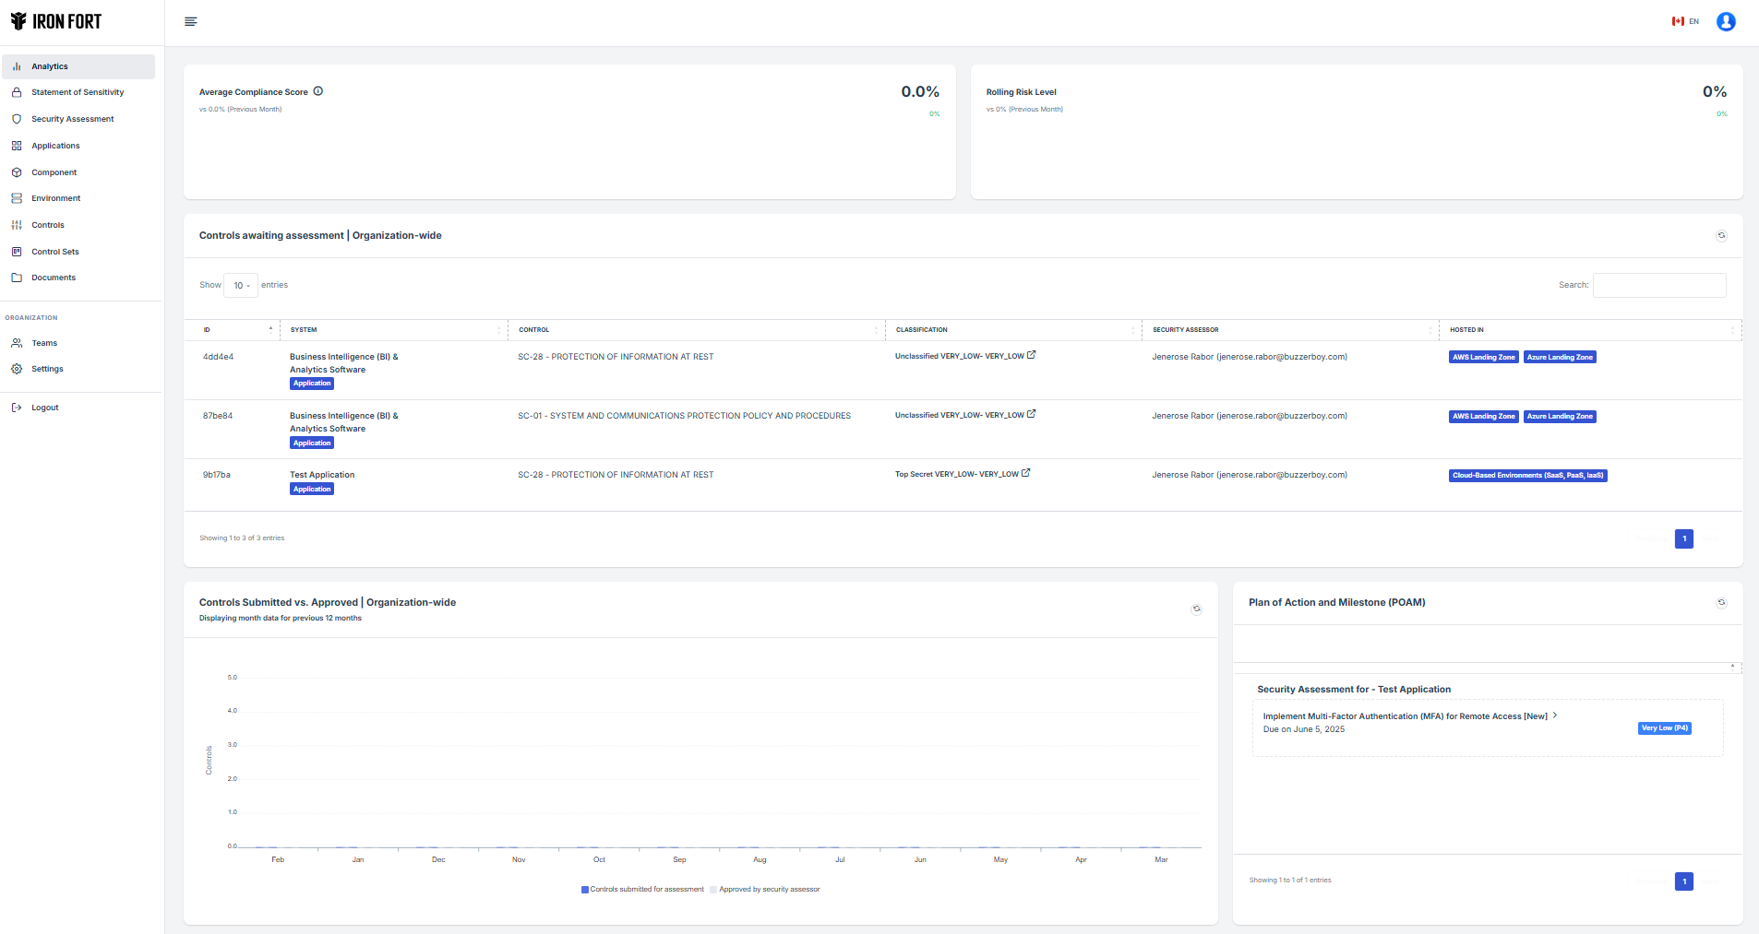Toggle Approved by security assessor legend
Image resolution: width=1759 pixels, height=934 pixels.
765,890
